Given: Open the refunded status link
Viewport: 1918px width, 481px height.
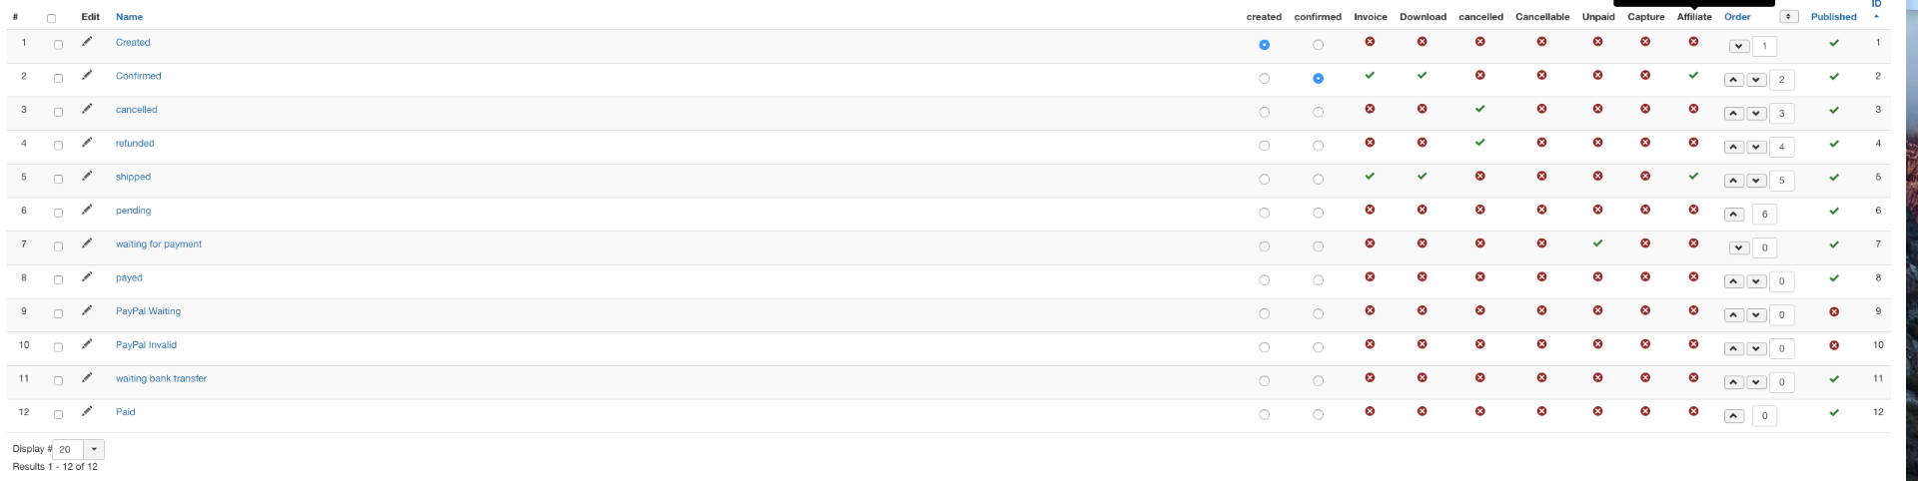Looking at the screenshot, I should point(135,144).
